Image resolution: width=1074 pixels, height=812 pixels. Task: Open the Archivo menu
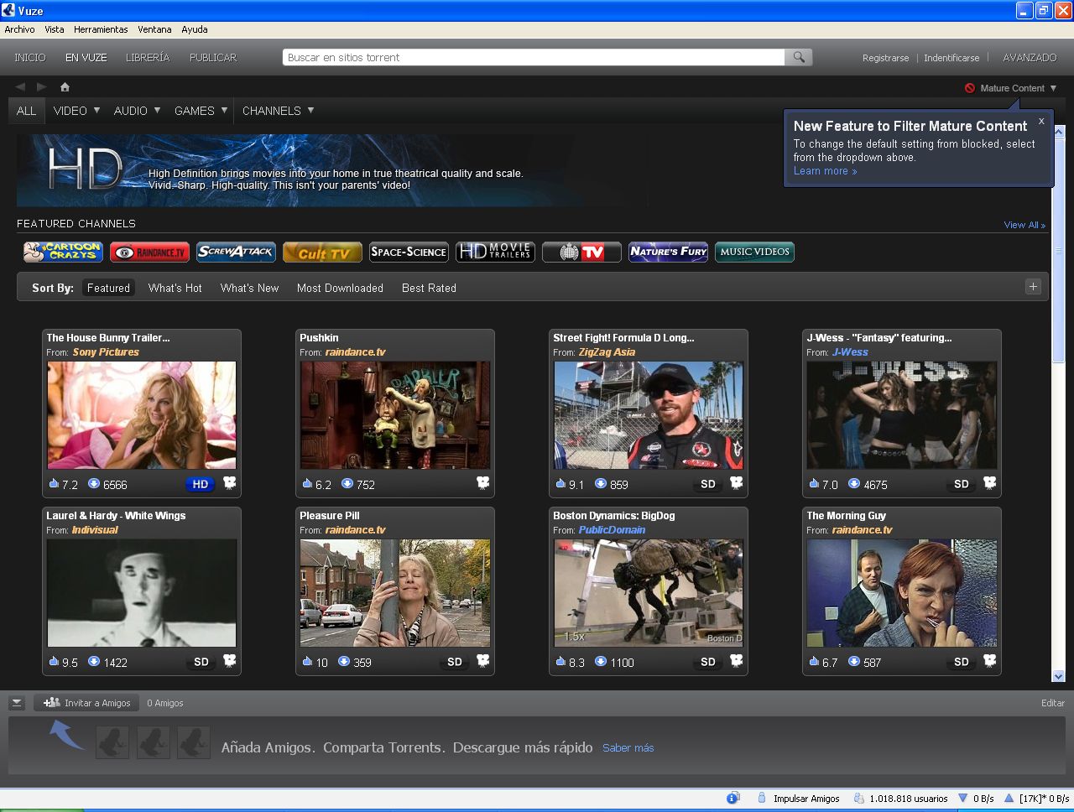19,29
